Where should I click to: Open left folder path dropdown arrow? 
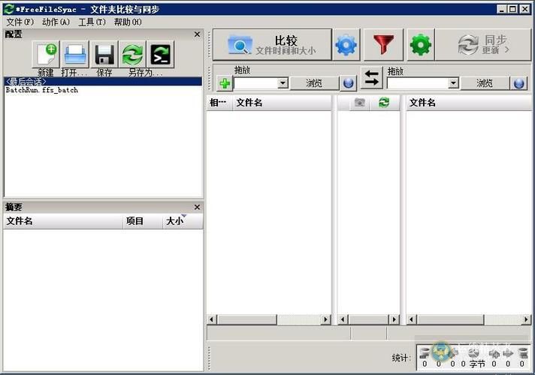coord(283,82)
